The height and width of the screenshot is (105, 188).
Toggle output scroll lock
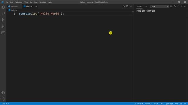coord(175,6)
